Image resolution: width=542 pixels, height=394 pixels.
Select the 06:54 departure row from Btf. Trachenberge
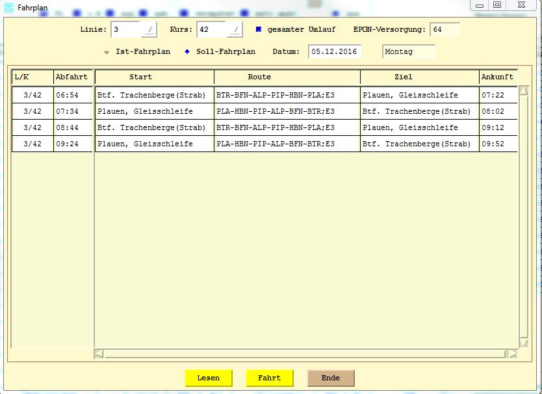tap(150, 95)
